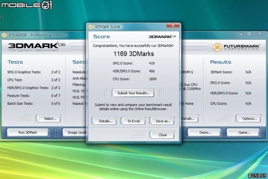268x179 pixels.
Task: Export the score To Excel
Action: point(134,121)
